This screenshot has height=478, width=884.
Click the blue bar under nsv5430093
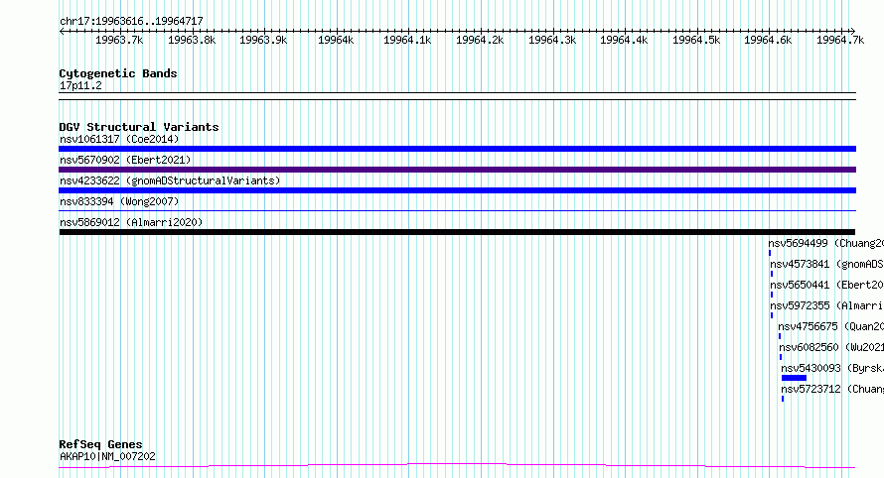tap(794, 378)
